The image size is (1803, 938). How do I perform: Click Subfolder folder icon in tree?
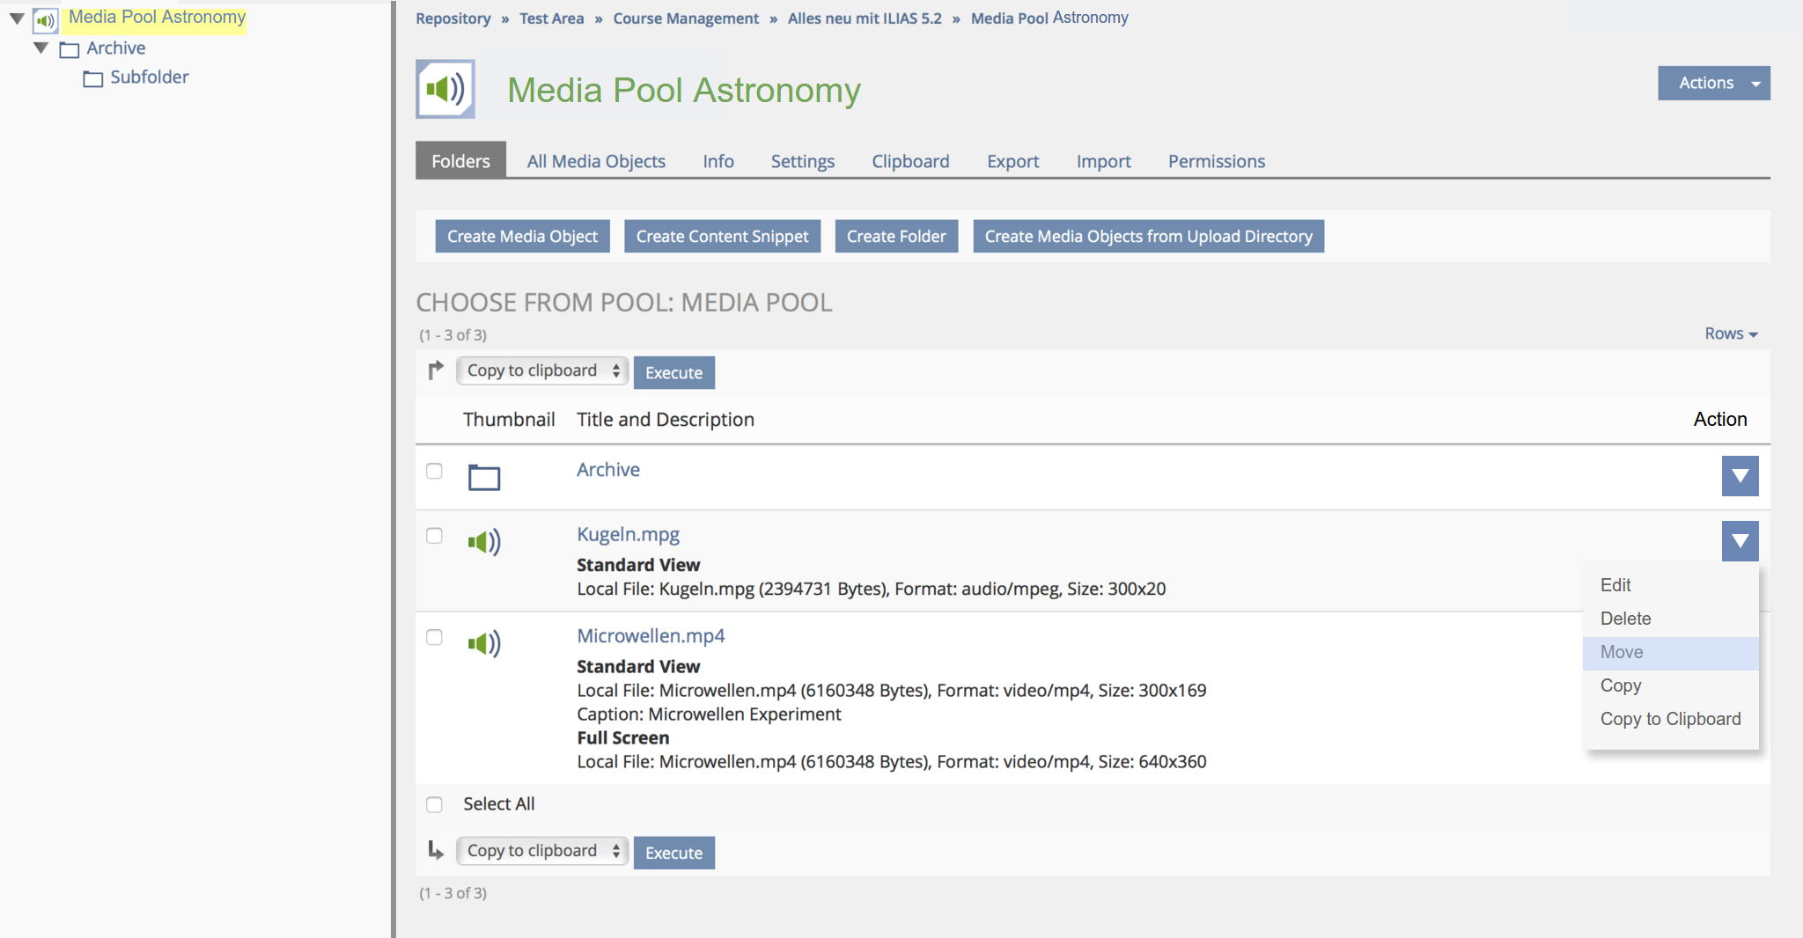point(92,78)
